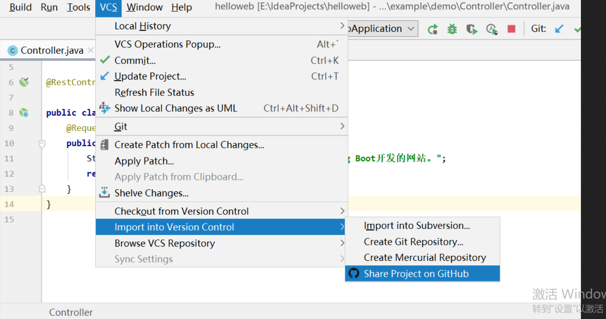Select Import into Subversion... item

coord(422,226)
